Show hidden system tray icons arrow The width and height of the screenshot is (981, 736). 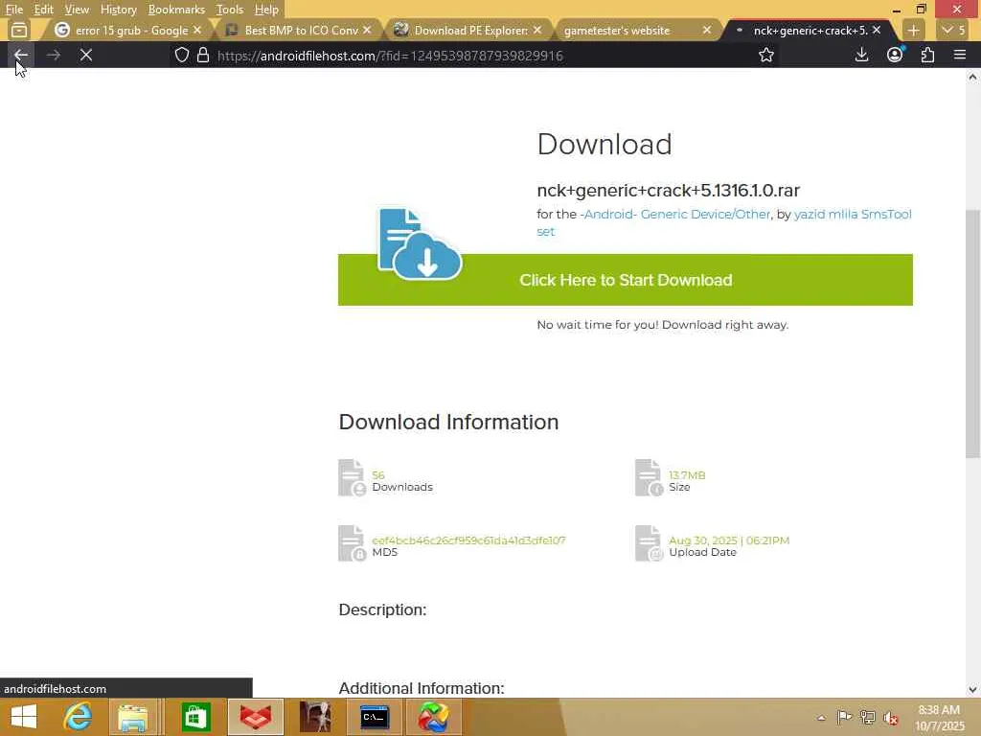tap(821, 718)
